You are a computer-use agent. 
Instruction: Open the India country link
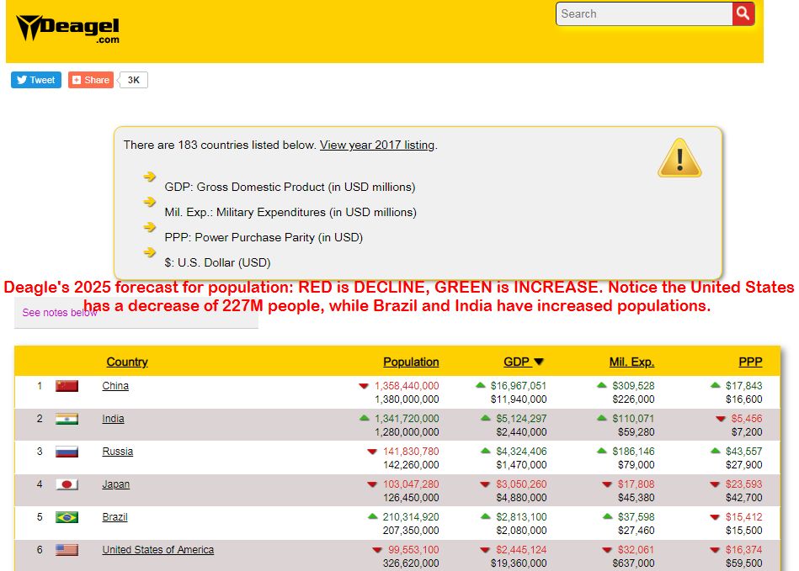click(113, 419)
